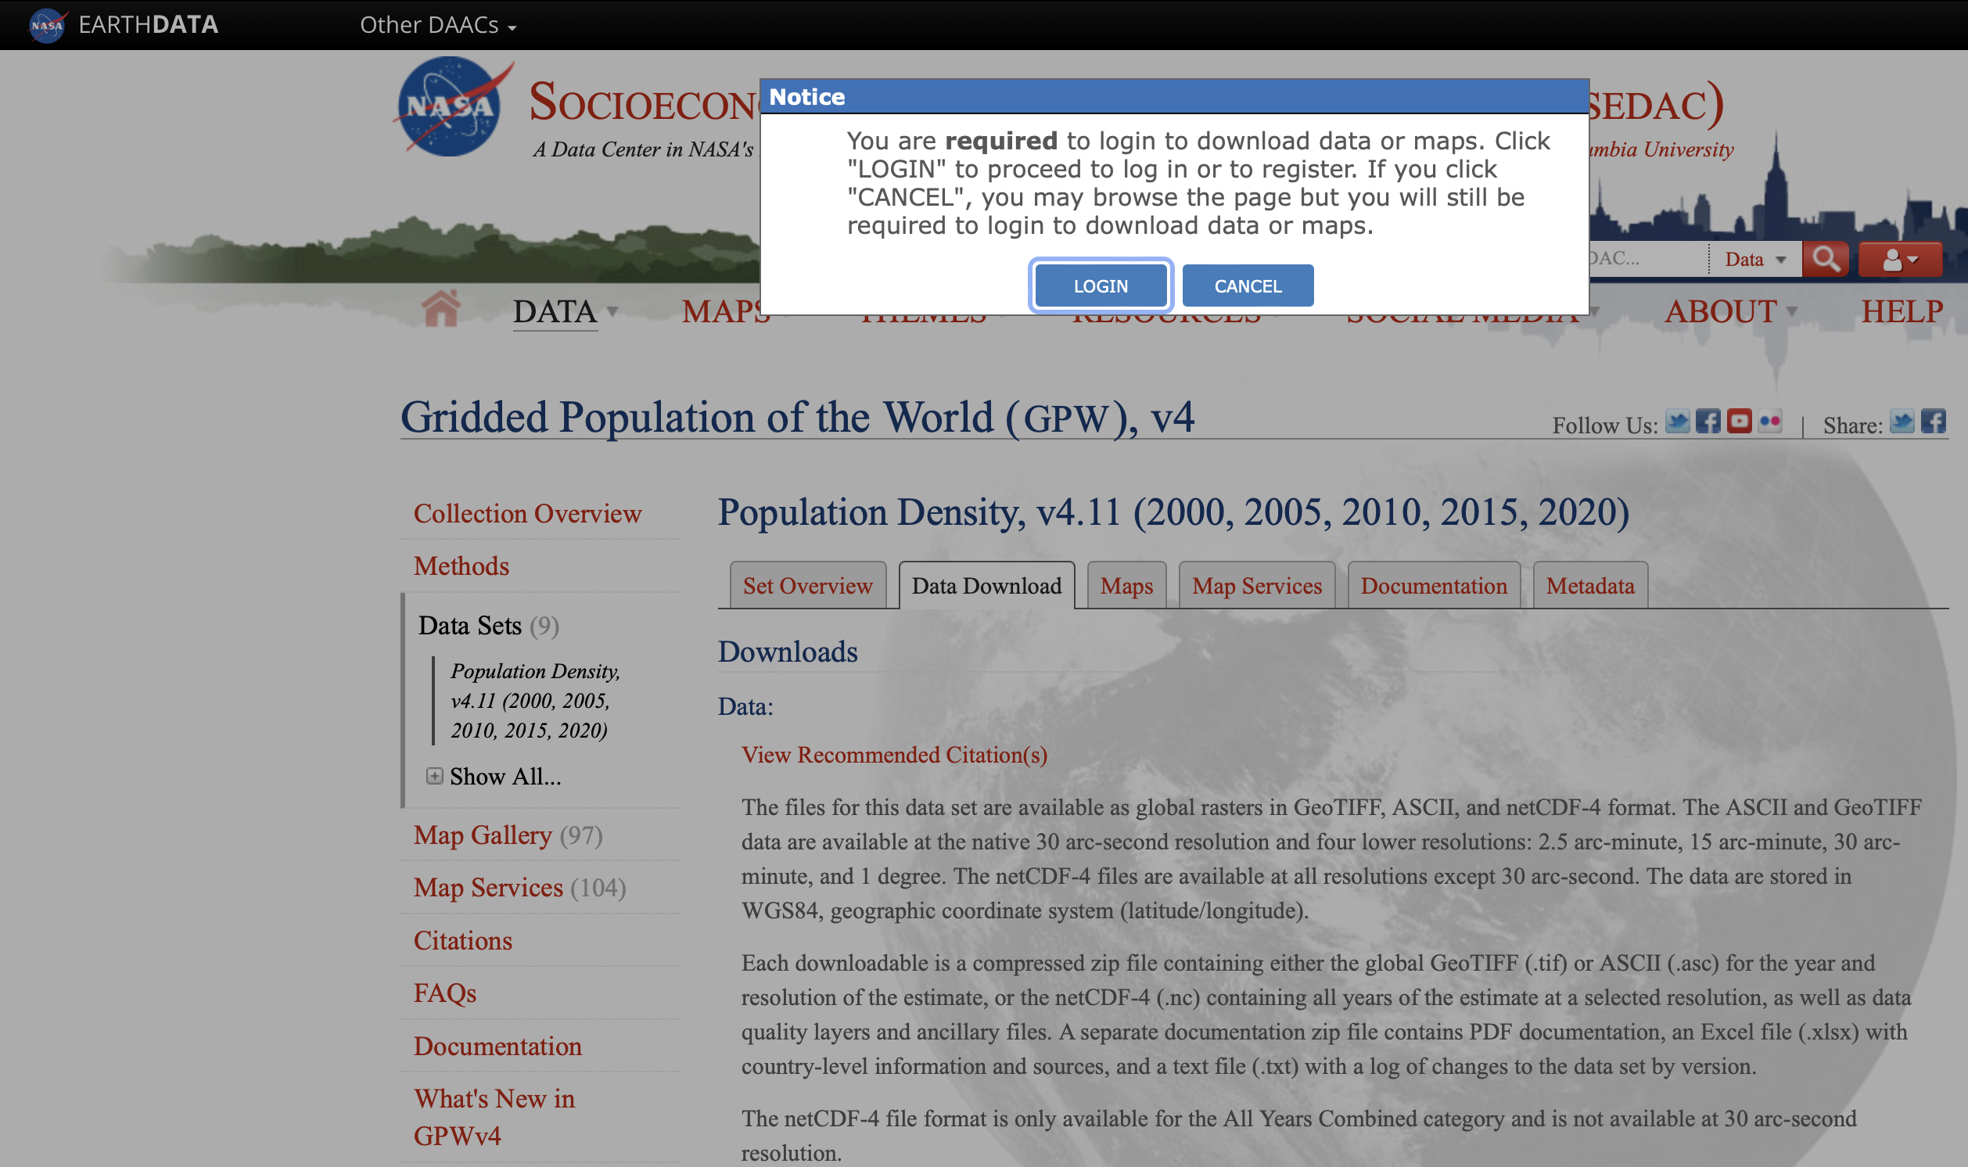Open the Flickr icon link
The width and height of the screenshot is (1968, 1167).
click(1770, 422)
